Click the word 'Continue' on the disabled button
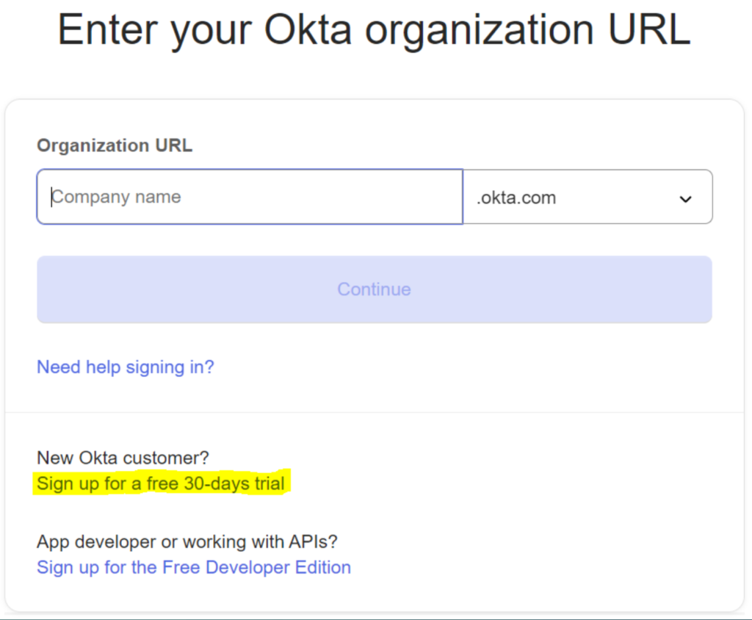 (374, 289)
